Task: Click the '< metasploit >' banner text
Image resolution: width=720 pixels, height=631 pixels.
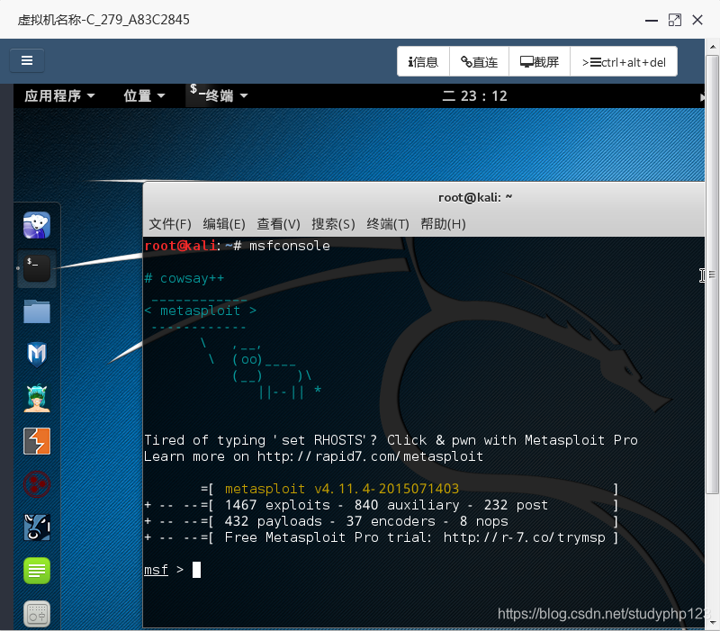Action: [x=200, y=311]
